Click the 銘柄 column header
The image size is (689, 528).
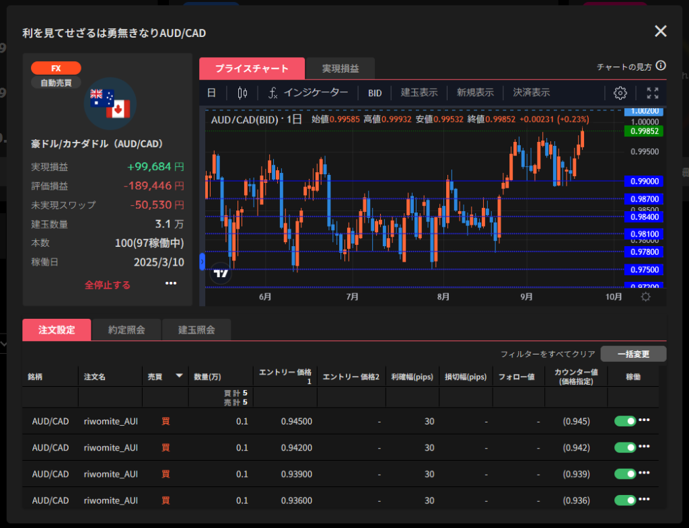tap(35, 377)
